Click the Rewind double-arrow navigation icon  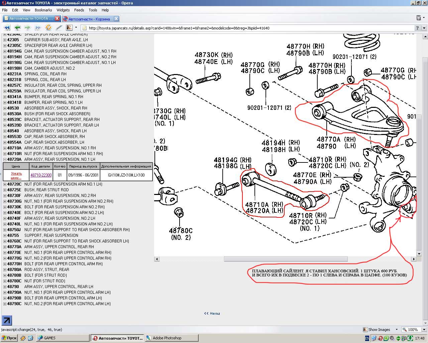point(7,28)
